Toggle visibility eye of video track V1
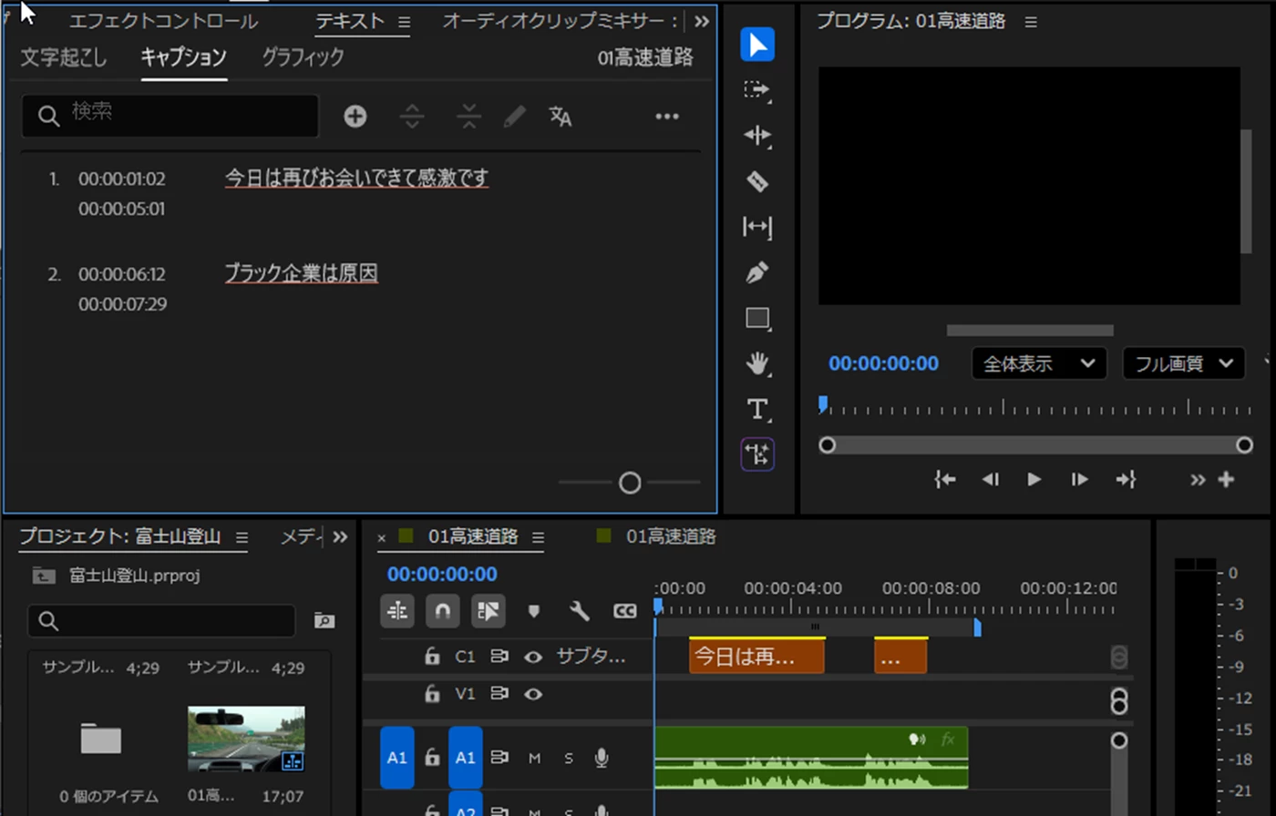Image resolution: width=1276 pixels, height=816 pixels. pos(533,694)
